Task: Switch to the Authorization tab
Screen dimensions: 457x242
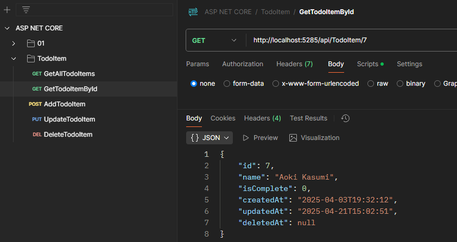Action: click(243, 64)
